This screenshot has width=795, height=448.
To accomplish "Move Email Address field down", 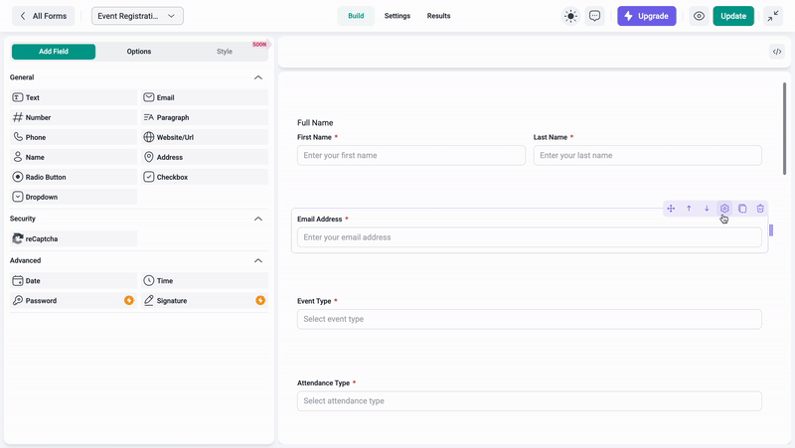I will click(x=707, y=209).
